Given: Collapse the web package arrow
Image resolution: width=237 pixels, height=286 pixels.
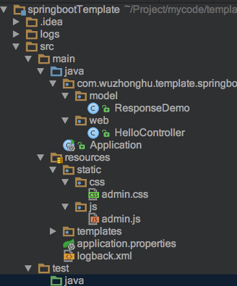Looking at the screenshot, I should tap(65, 121).
